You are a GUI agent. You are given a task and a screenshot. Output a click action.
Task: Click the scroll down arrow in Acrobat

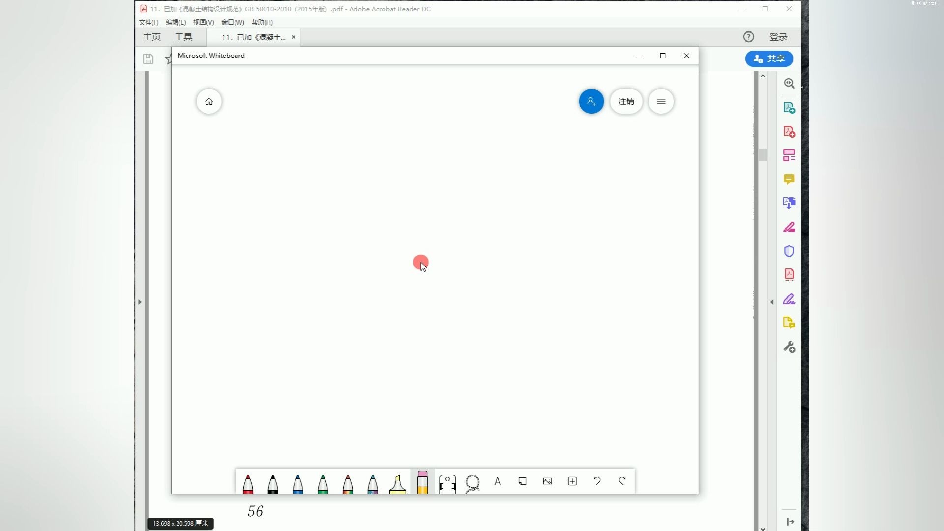[763, 528]
